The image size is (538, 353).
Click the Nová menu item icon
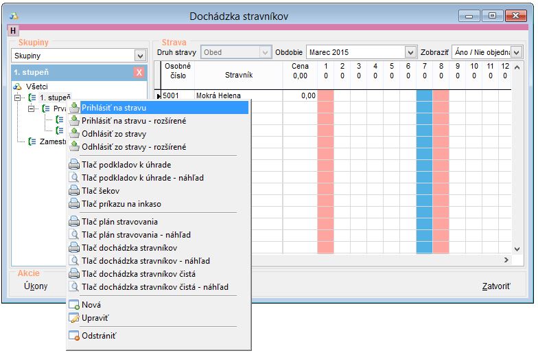pyautogui.click(x=74, y=305)
